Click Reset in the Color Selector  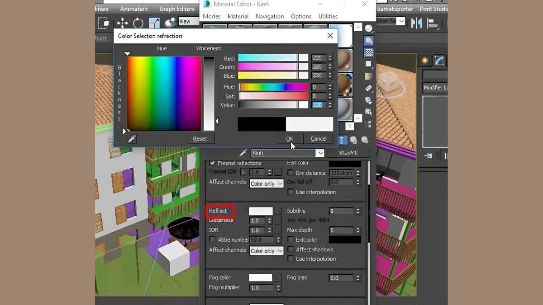click(x=200, y=139)
